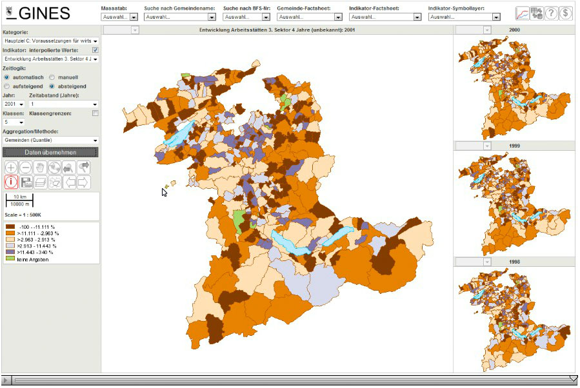Open the Indikator dropdown showing Entwicklung Arbeitsstätten
Image resolution: width=580 pixels, height=388 pixels.
tap(51, 59)
